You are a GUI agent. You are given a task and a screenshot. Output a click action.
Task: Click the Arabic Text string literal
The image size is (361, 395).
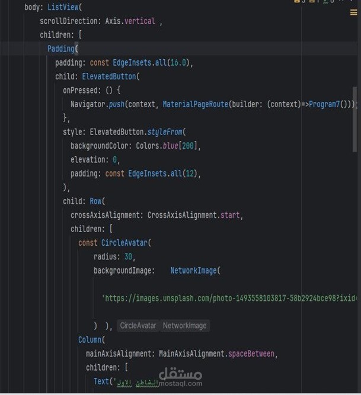(138, 382)
